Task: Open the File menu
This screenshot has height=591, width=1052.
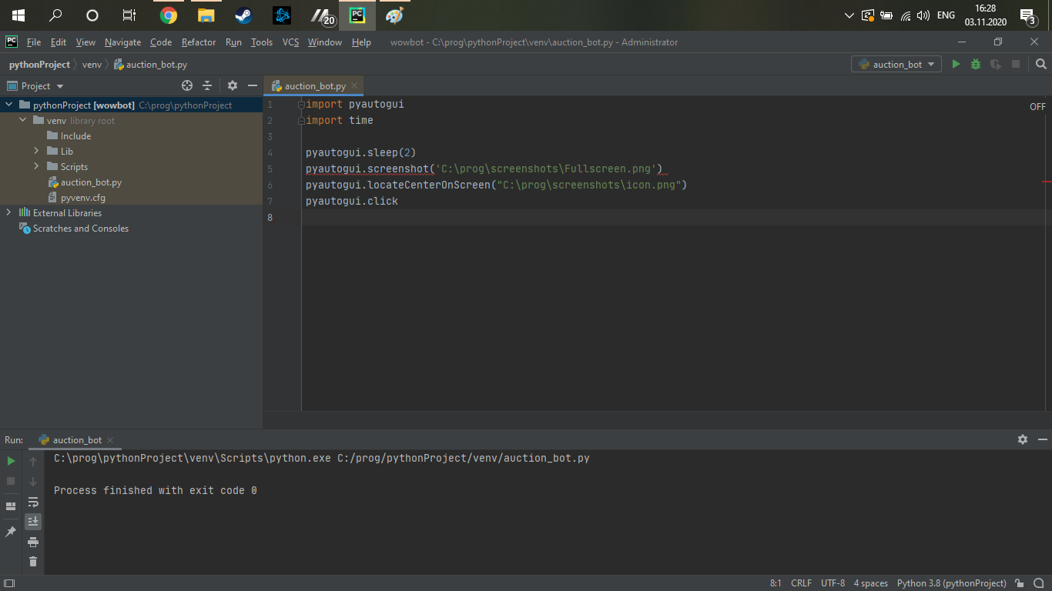Action: 34,42
